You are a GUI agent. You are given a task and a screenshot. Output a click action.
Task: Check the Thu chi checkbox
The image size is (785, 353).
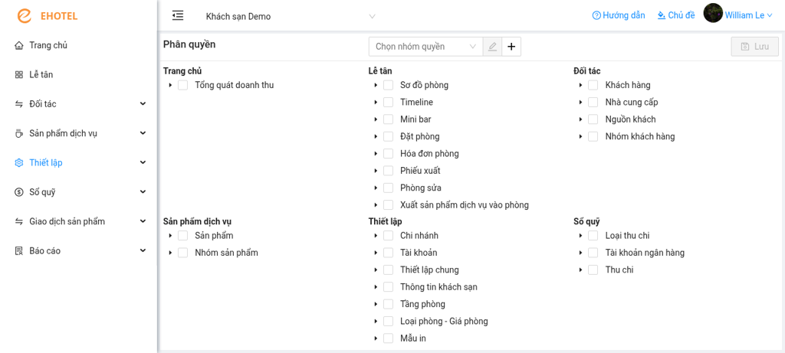pos(593,270)
